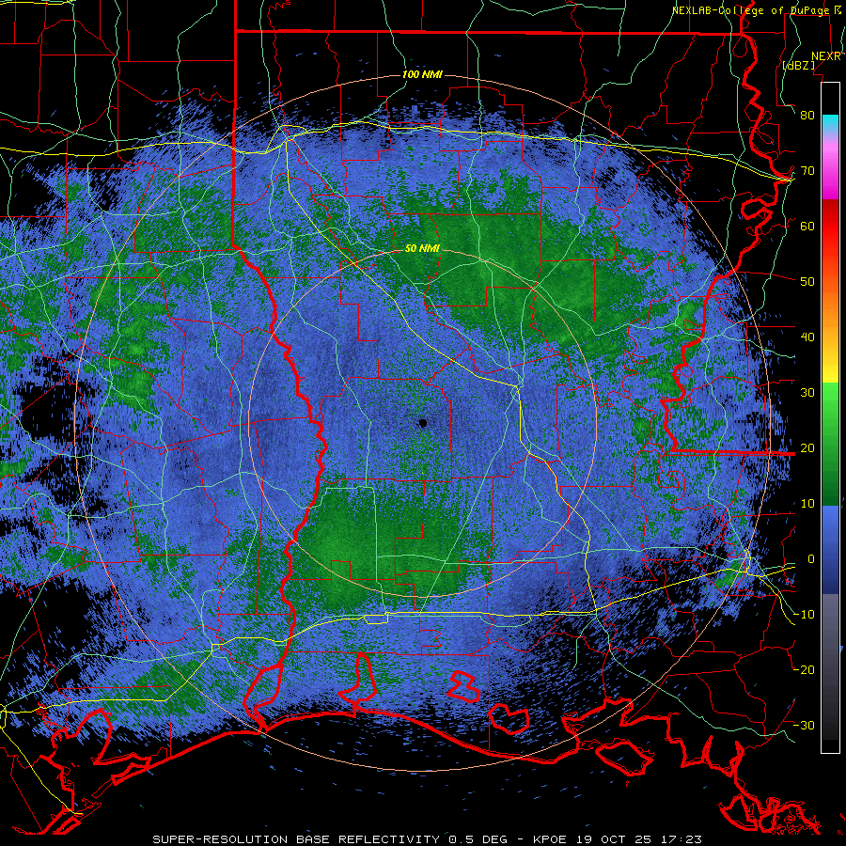Click the 100 NMI range ring label
Image resolution: width=846 pixels, height=846 pixels.
point(422,74)
